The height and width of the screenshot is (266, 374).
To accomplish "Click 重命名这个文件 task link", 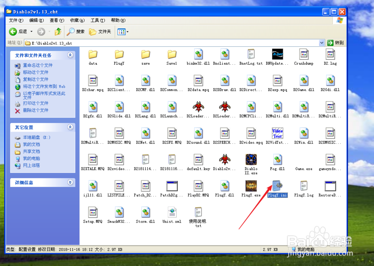I will (x=38, y=65).
